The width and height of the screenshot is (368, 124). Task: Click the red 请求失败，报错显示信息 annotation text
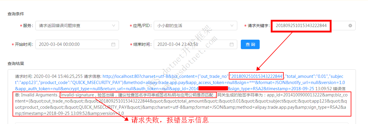pyautogui.click(x=170, y=120)
